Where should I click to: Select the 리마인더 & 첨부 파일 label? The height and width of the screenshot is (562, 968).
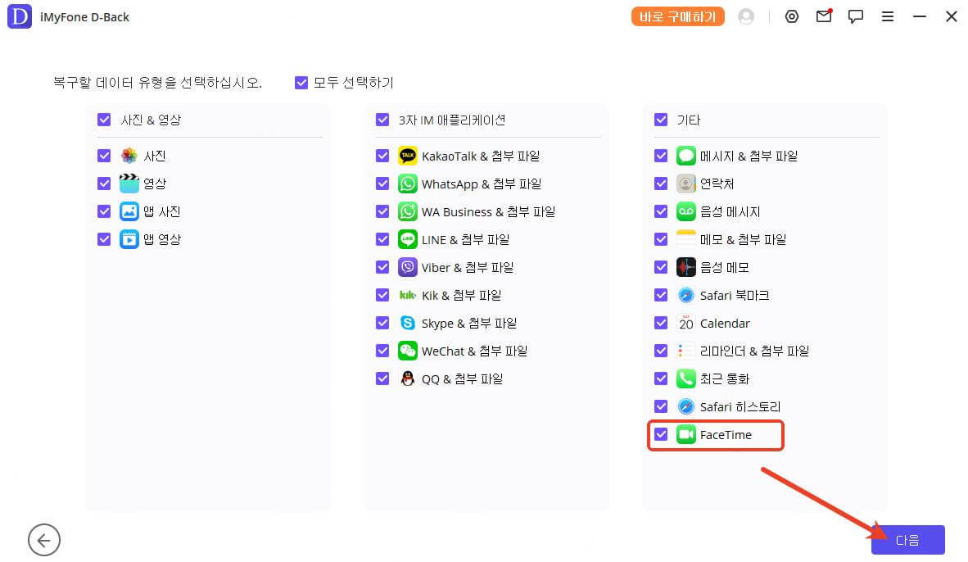754,351
